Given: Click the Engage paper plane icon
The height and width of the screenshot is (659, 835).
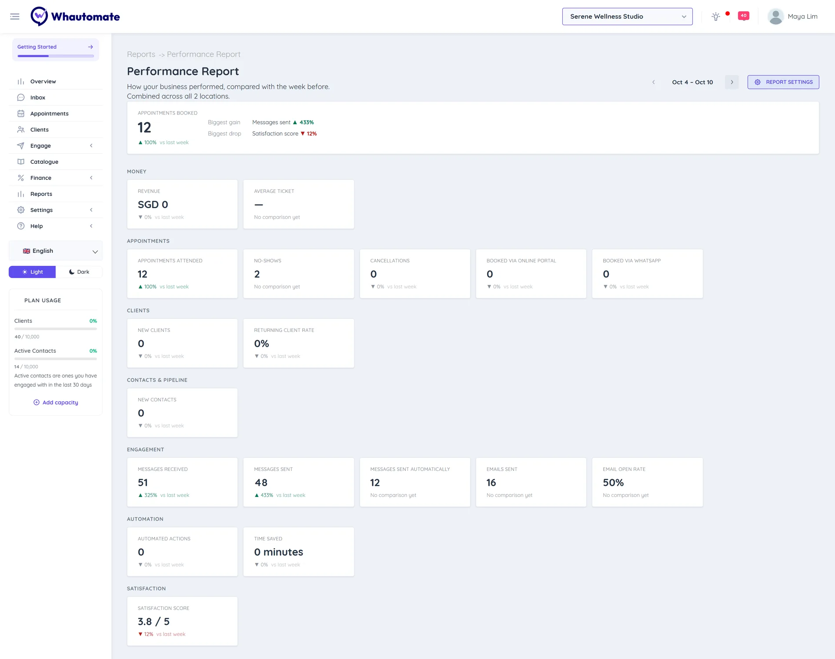Looking at the screenshot, I should [x=21, y=146].
